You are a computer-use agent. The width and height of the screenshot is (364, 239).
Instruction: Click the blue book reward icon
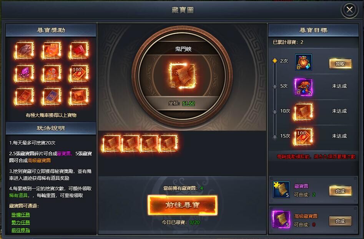pyautogui.click(x=52, y=96)
